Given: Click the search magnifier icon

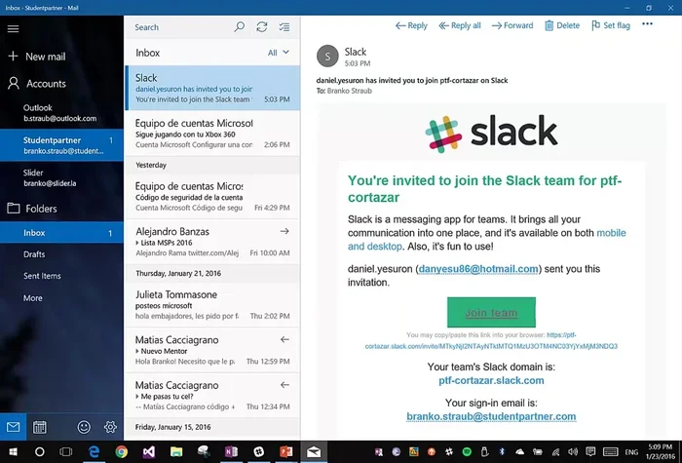Looking at the screenshot, I should [239, 27].
